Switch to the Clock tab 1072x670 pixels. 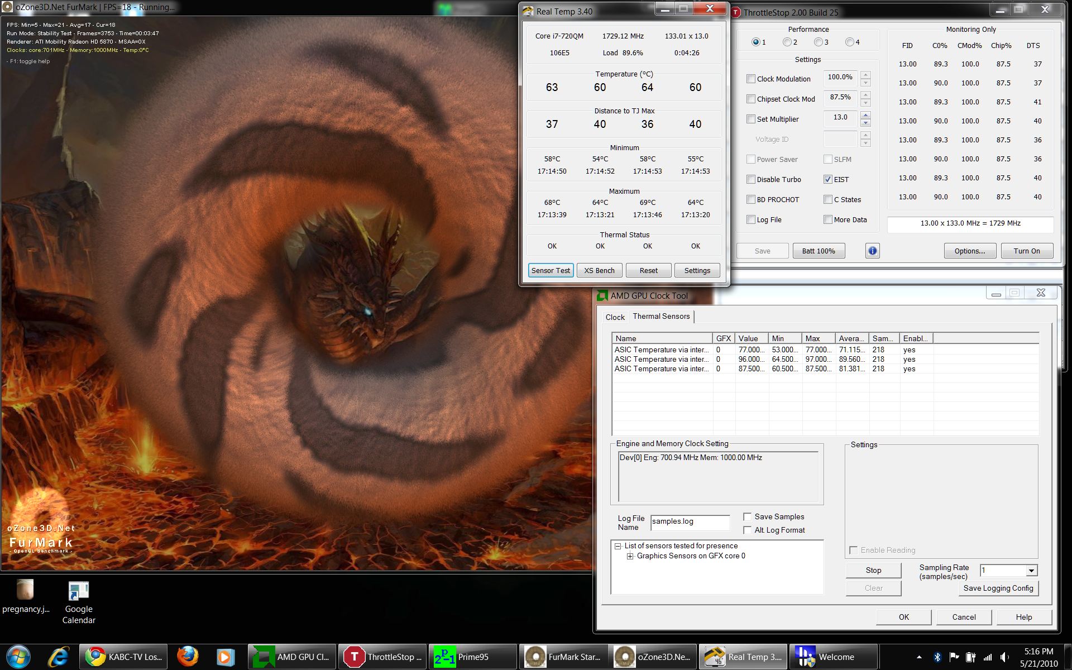(615, 317)
